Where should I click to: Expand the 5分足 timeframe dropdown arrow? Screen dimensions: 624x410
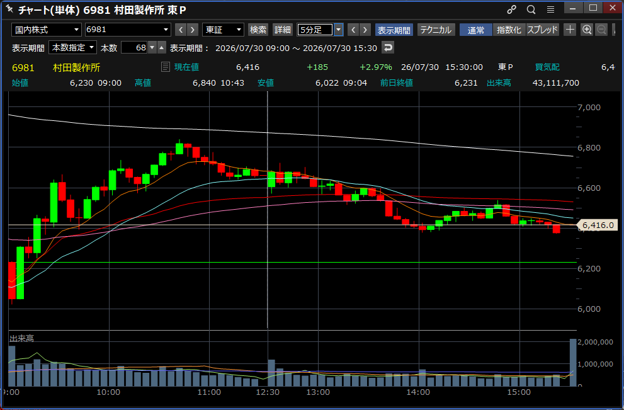coord(338,30)
